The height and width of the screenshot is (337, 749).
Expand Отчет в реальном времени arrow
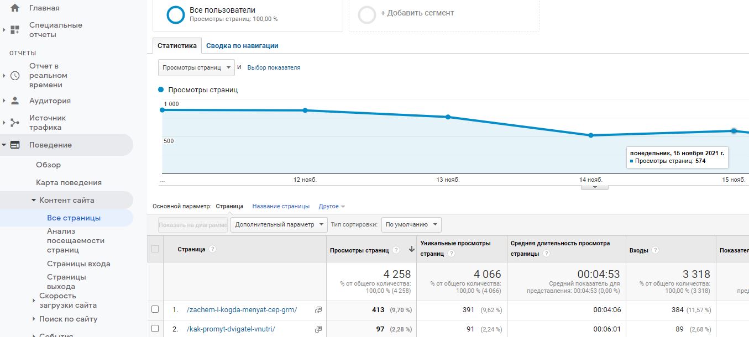[x=4, y=76]
